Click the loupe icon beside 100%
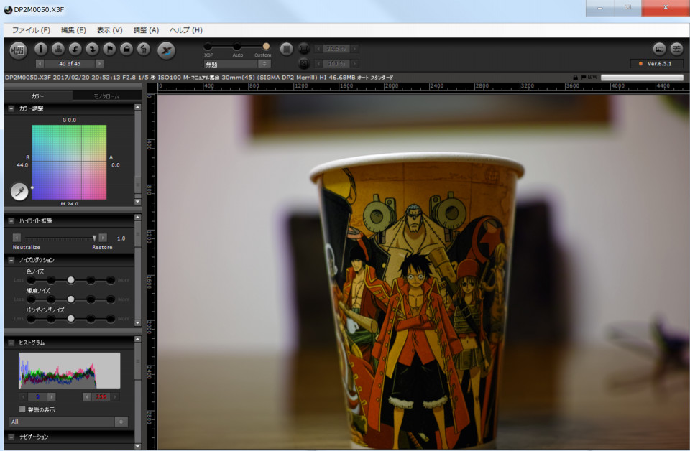This screenshot has height=451, width=690. pyautogui.click(x=303, y=64)
